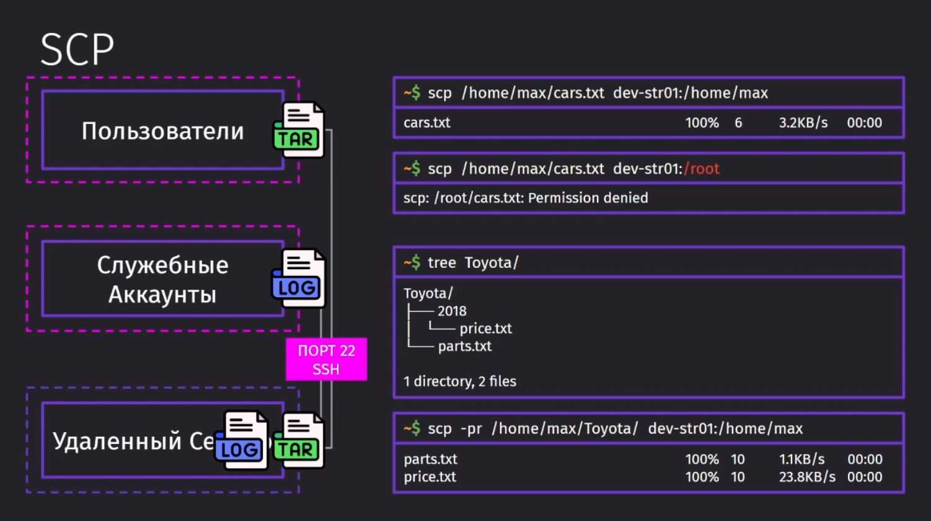Image resolution: width=931 pixels, height=521 pixels.
Task: Click the price.txt 23.8KB/s transfer row
Action: [643, 477]
